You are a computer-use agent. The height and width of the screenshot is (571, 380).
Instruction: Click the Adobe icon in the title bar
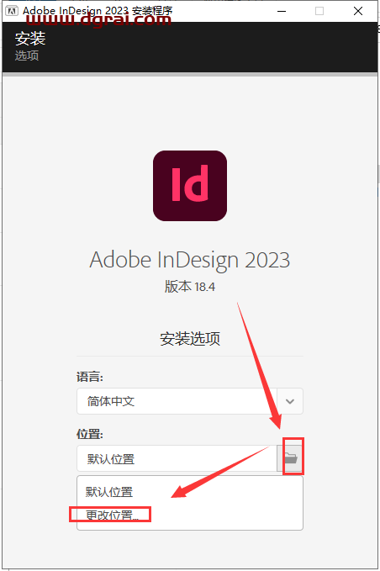coord(11,11)
